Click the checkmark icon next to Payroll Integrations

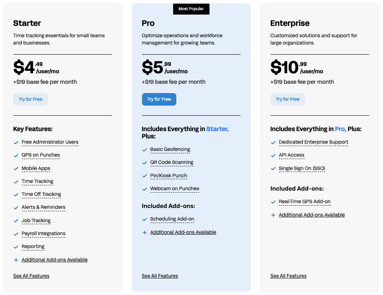(16, 234)
